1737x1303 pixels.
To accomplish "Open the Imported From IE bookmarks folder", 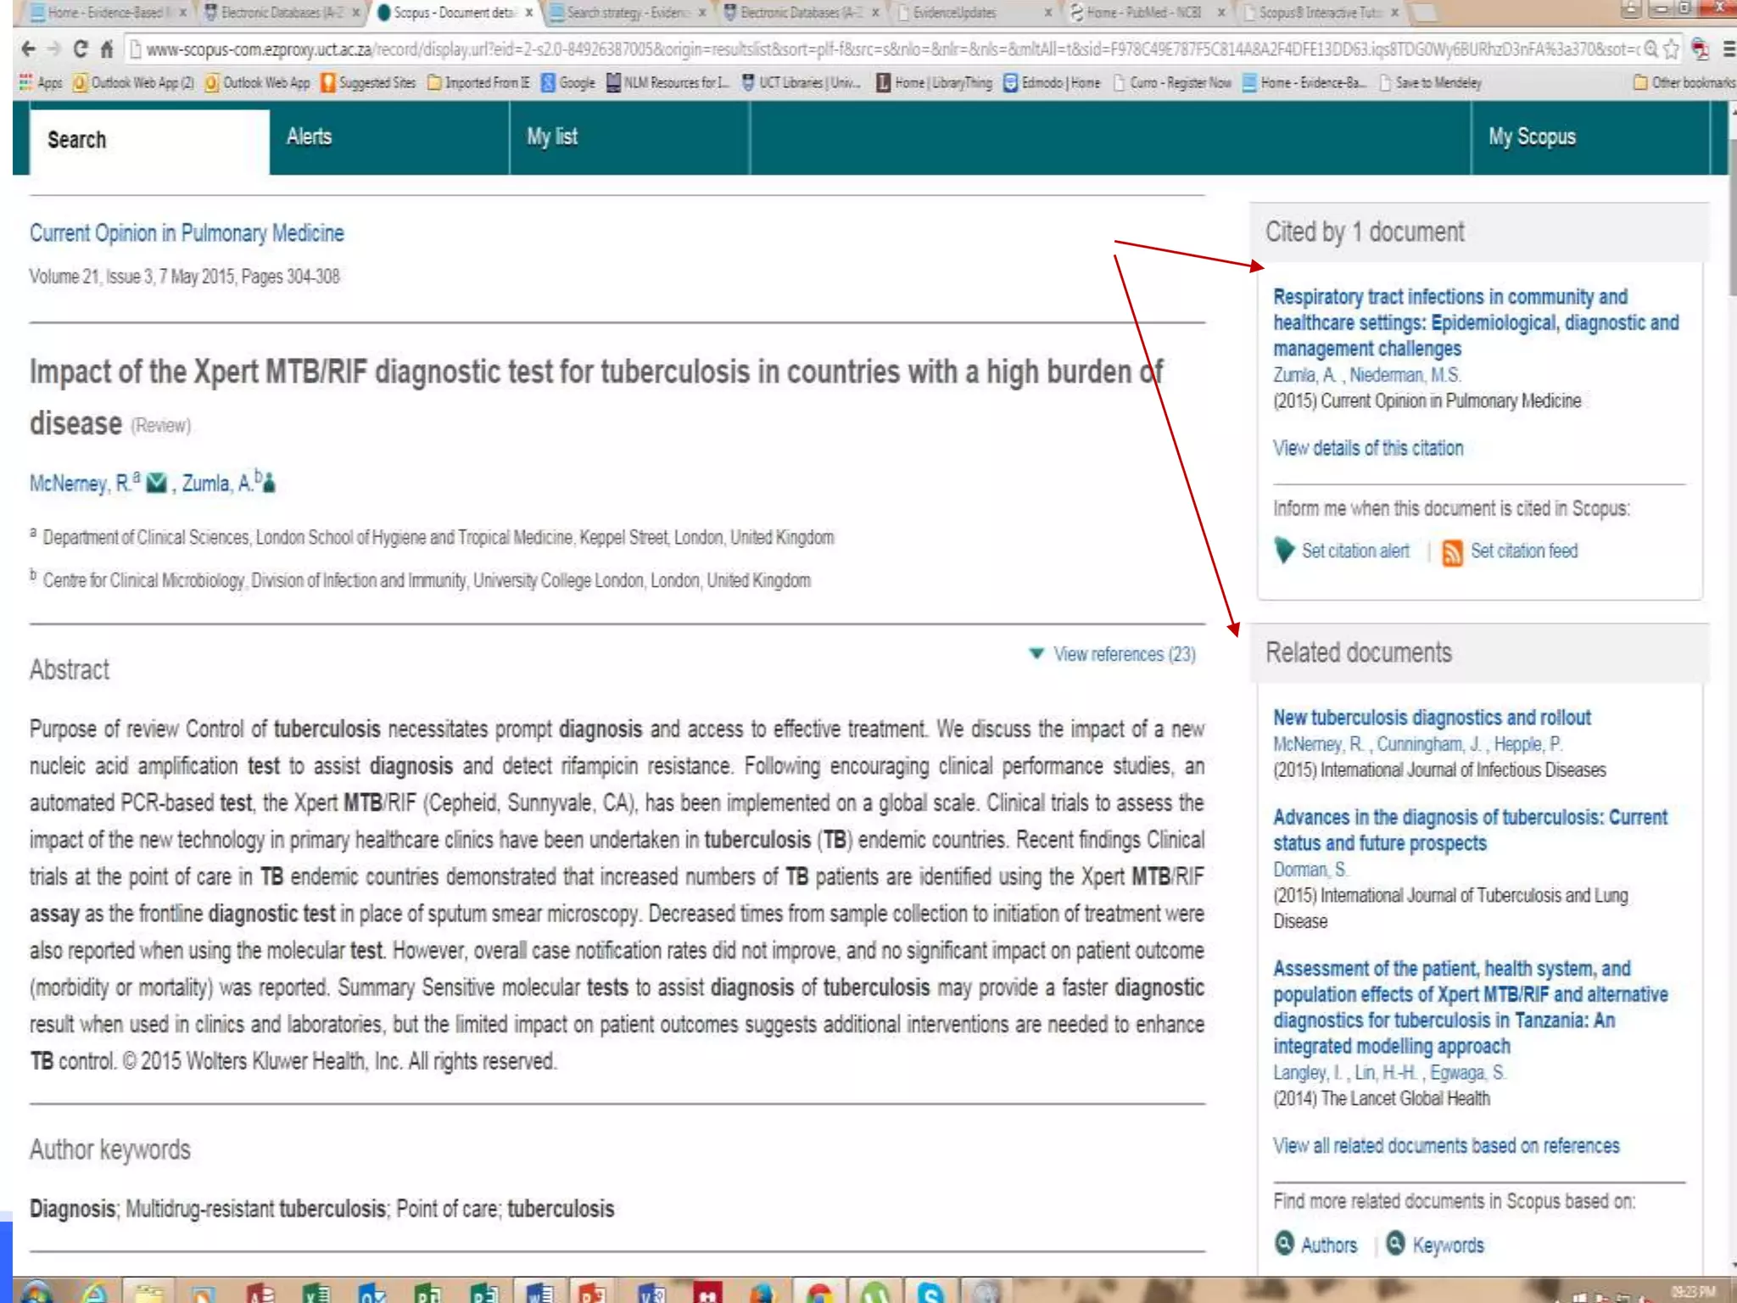I will (478, 82).
